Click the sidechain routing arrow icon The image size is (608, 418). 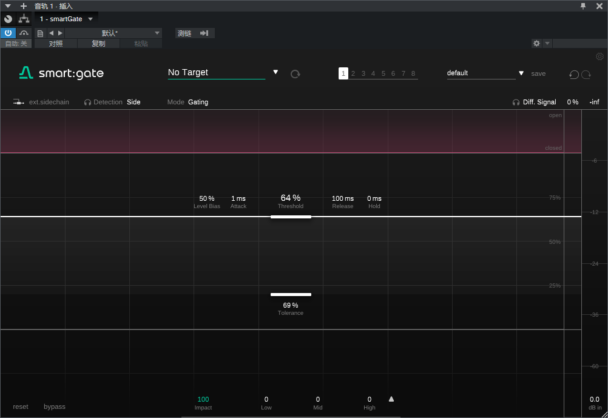(204, 33)
